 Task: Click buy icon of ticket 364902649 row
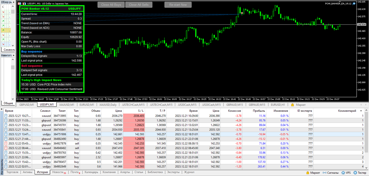click(x=6, y=166)
